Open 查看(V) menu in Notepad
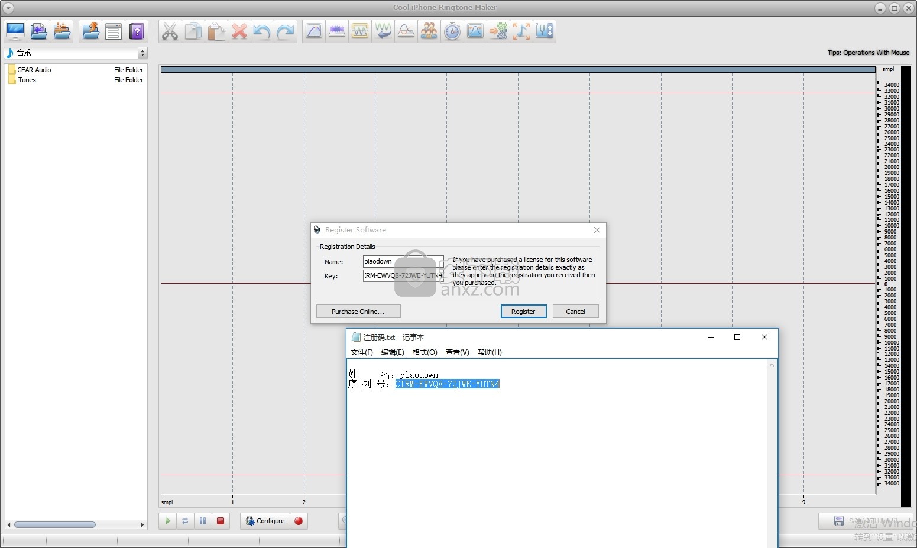Image resolution: width=917 pixels, height=548 pixels. [457, 352]
